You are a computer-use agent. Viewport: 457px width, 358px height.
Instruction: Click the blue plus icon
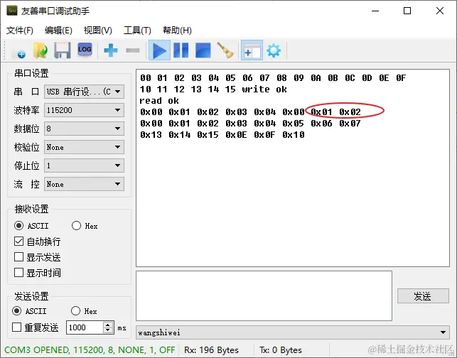tap(111, 50)
